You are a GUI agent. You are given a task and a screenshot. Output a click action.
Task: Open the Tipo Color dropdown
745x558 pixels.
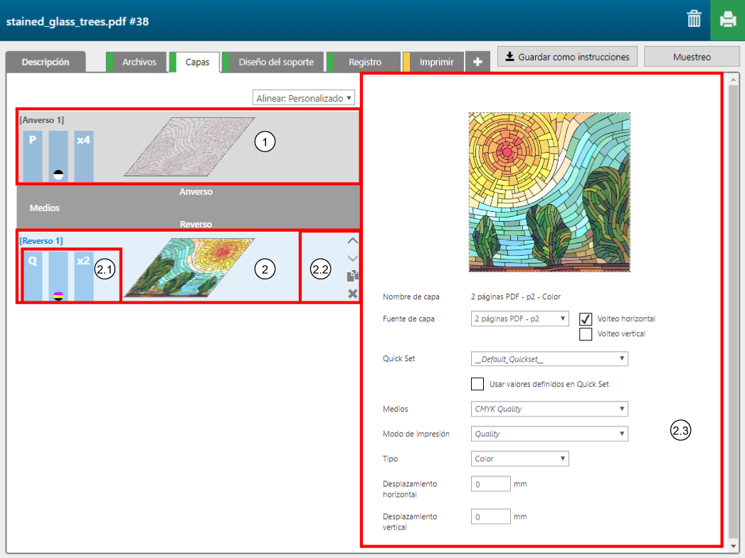coord(519,458)
